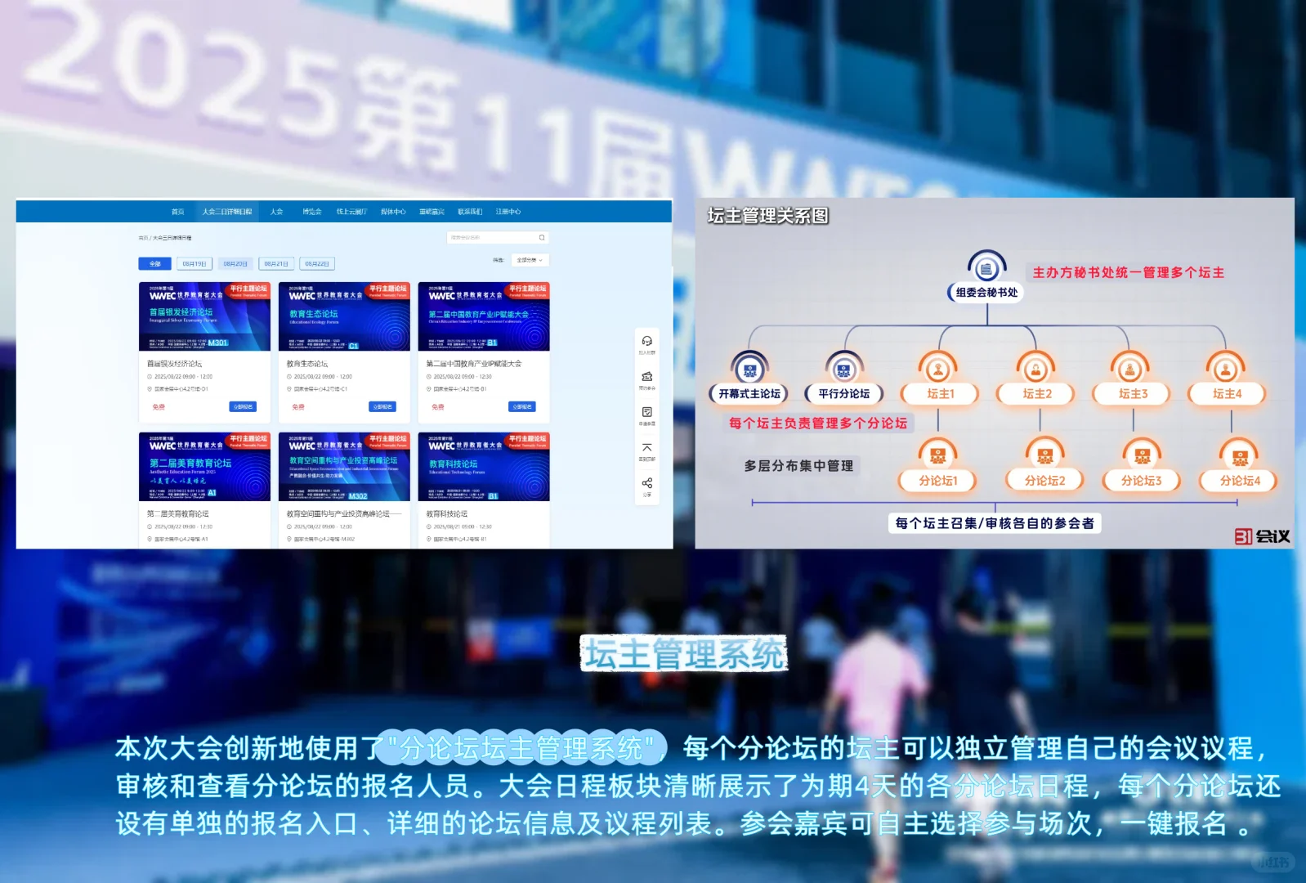Click the headset customer service sidebar icon
The height and width of the screenshot is (883, 1306).
[646, 341]
